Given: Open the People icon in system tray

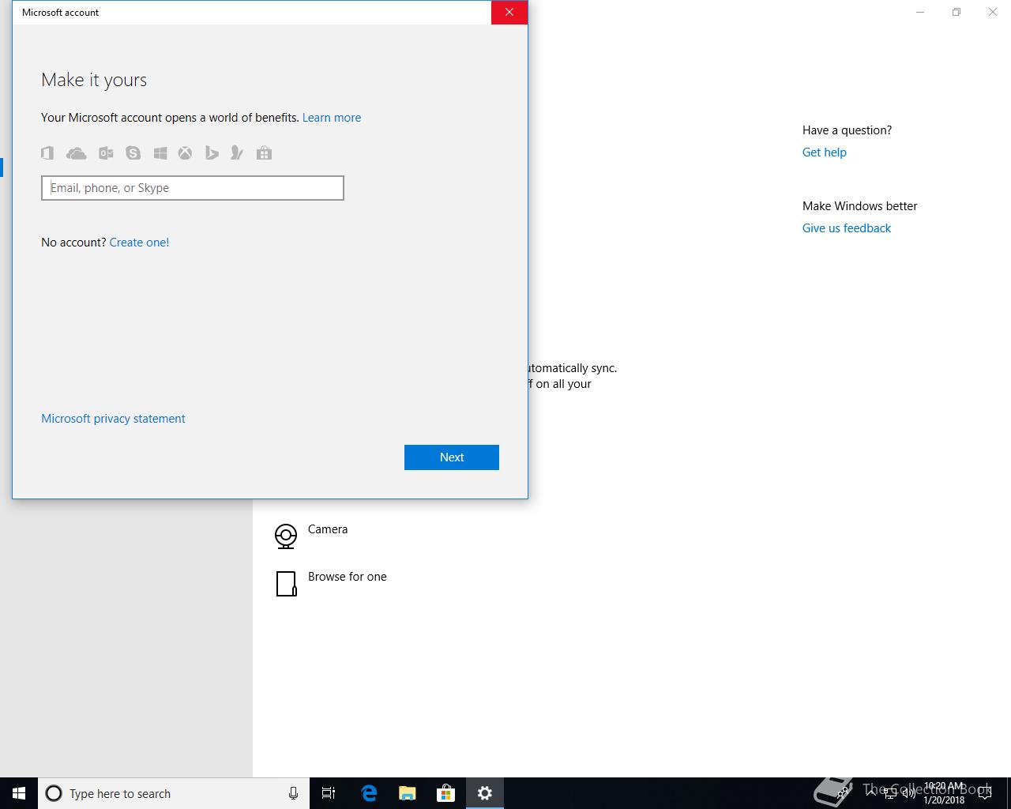Looking at the screenshot, I should pyautogui.click(x=844, y=793).
